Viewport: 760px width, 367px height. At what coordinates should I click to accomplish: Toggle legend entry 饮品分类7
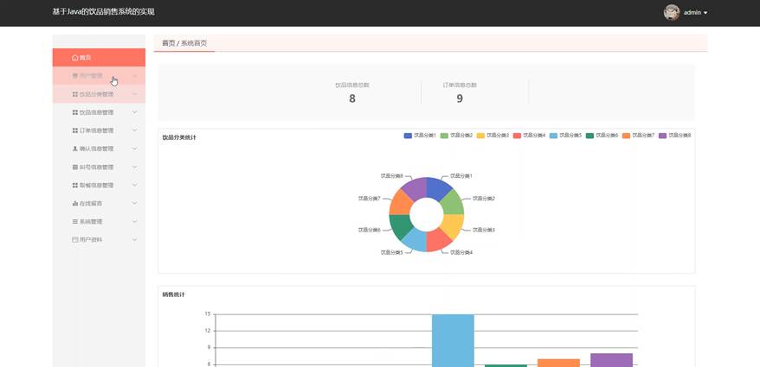click(x=638, y=136)
